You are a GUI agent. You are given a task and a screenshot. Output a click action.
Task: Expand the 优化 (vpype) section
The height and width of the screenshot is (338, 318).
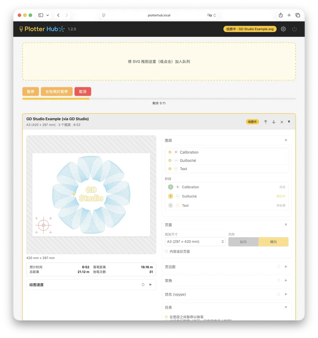coord(286,294)
